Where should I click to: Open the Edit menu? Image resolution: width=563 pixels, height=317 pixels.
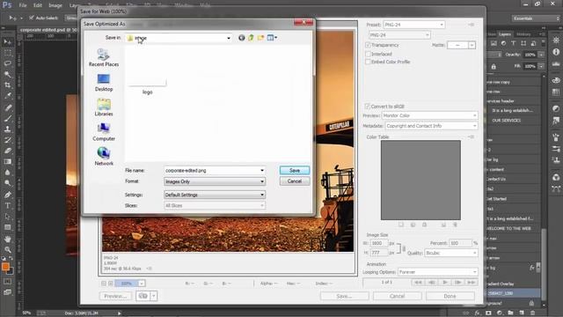point(37,5)
